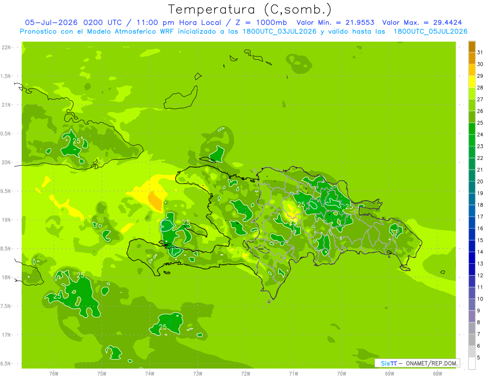Image resolution: width=491 pixels, height=379 pixels.
Task: Click color scale value "24"
Action: [480, 135]
